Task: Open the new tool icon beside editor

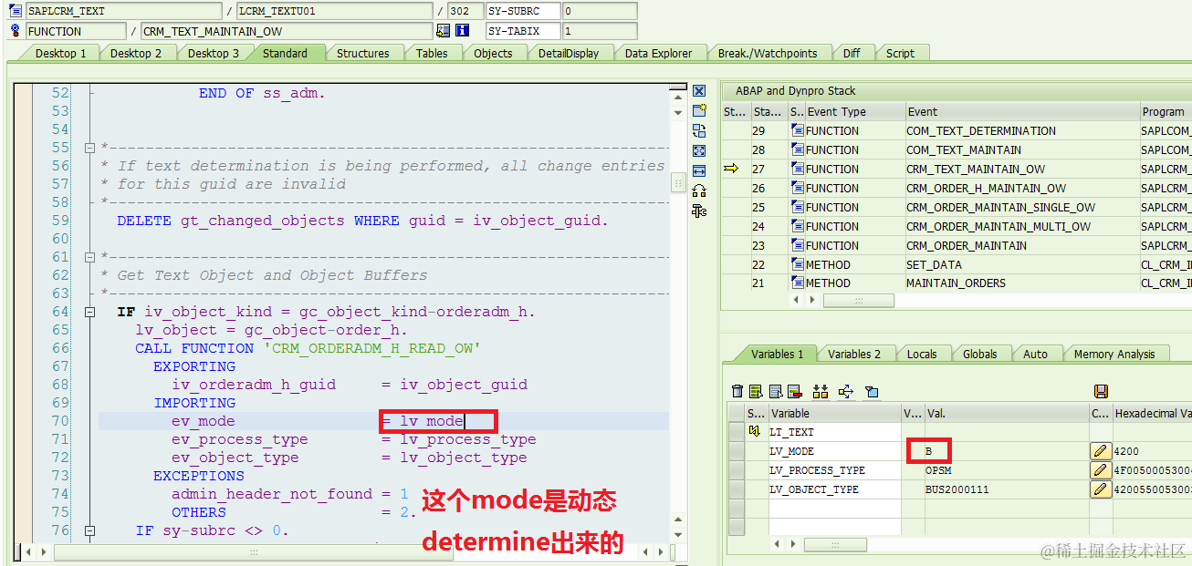Action: click(x=699, y=110)
